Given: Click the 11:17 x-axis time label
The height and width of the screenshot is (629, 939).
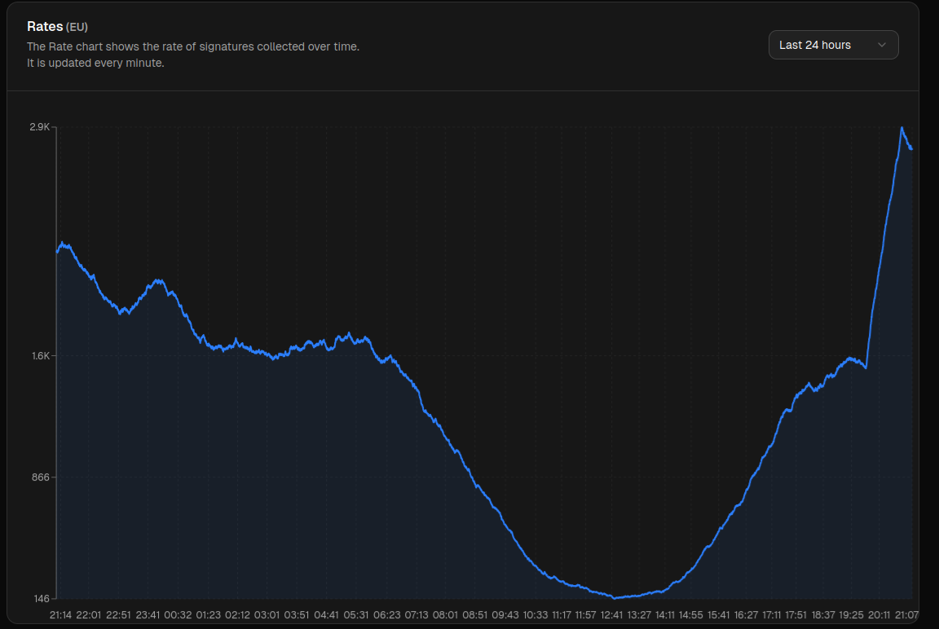Looking at the screenshot, I should [561, 614].
